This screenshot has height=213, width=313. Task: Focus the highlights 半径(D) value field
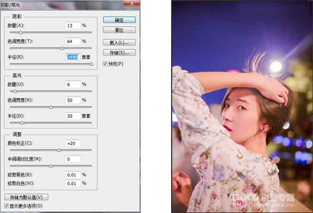click(73, 116)
